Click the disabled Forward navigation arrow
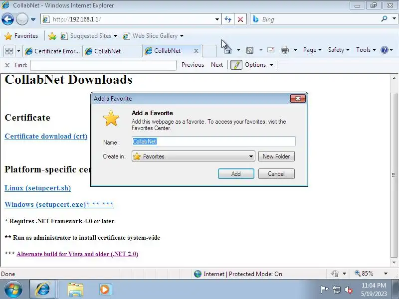 point(22,19)
